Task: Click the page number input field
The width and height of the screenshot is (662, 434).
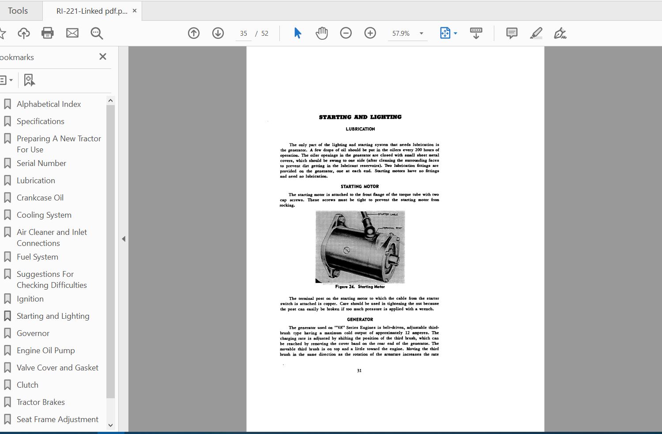Action: [x=244, y=34]
